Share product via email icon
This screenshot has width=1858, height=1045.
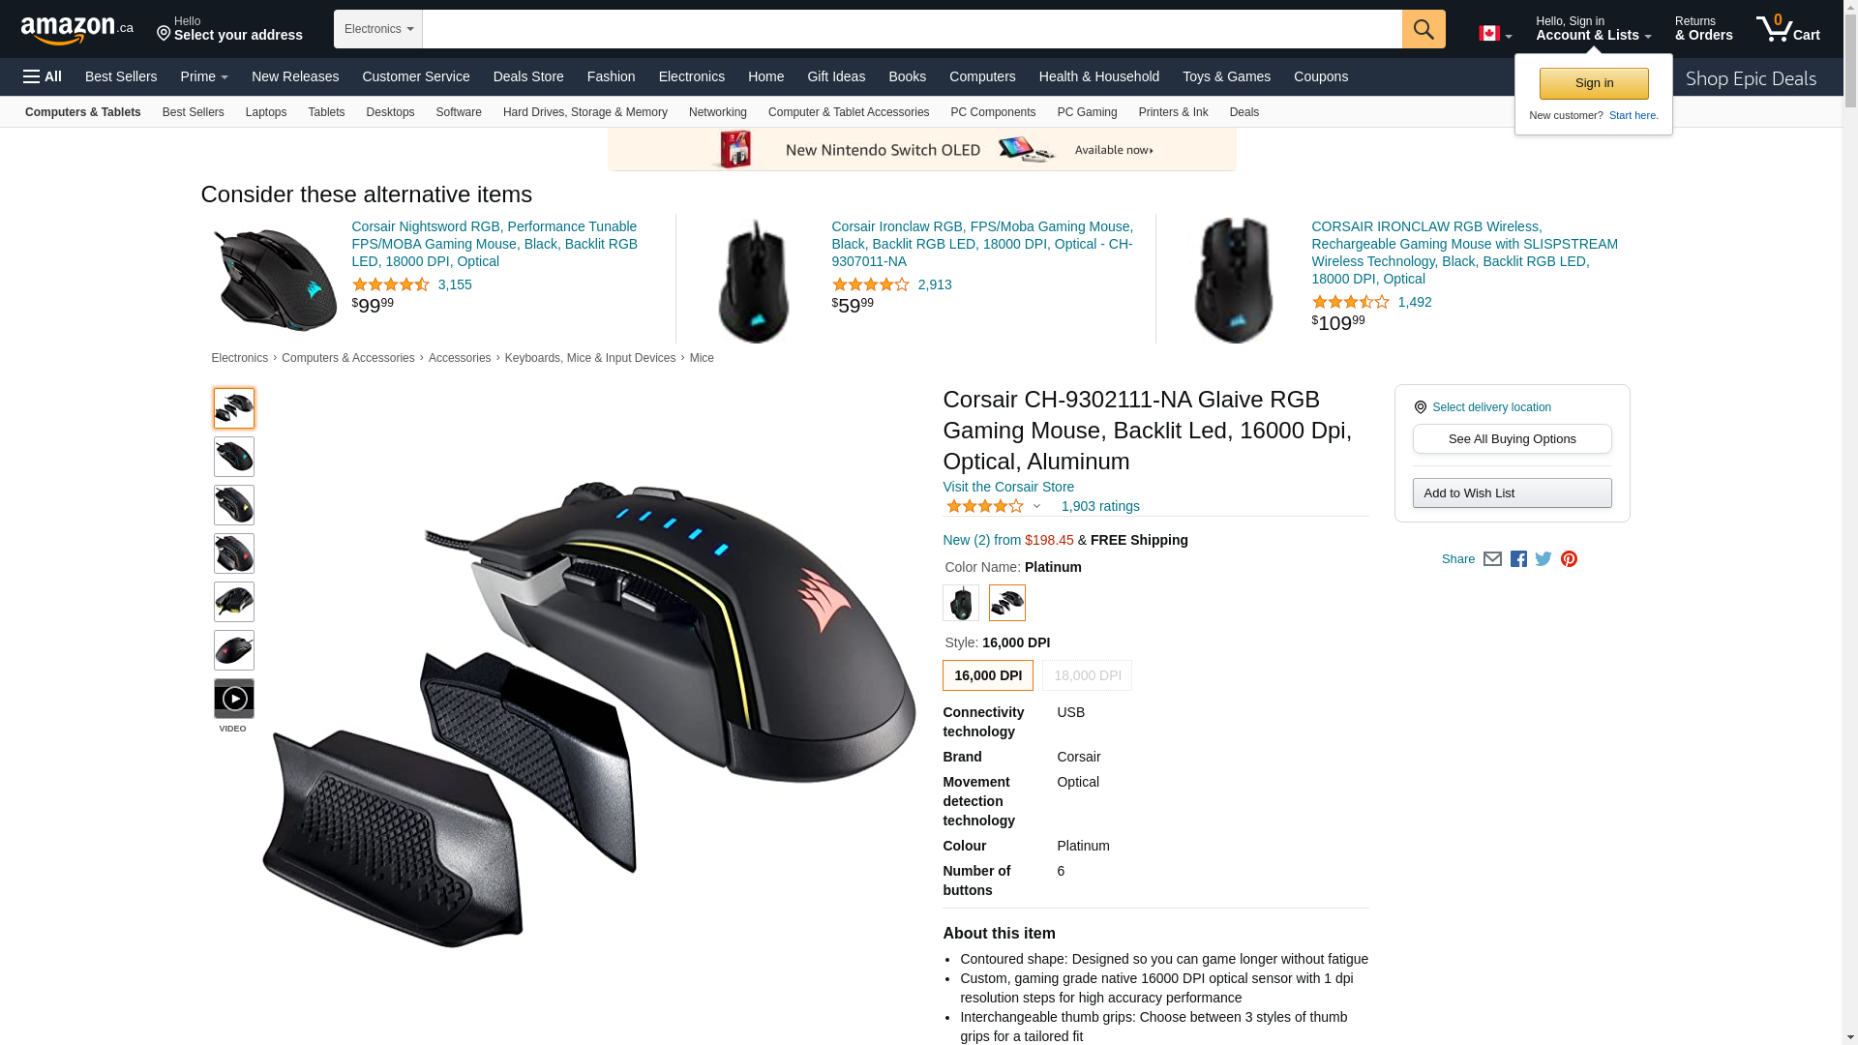tap(1492, 559)
